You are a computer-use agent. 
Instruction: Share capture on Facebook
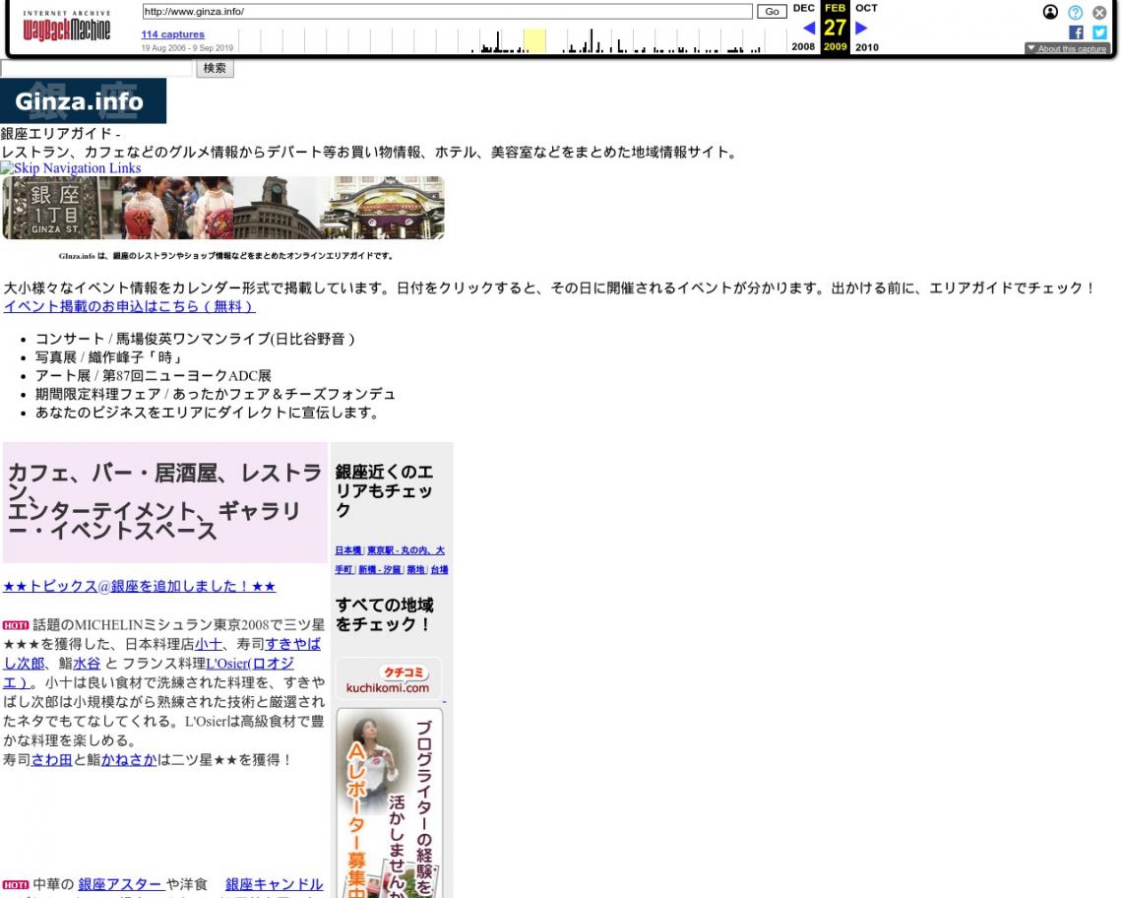coord(1076,32)
